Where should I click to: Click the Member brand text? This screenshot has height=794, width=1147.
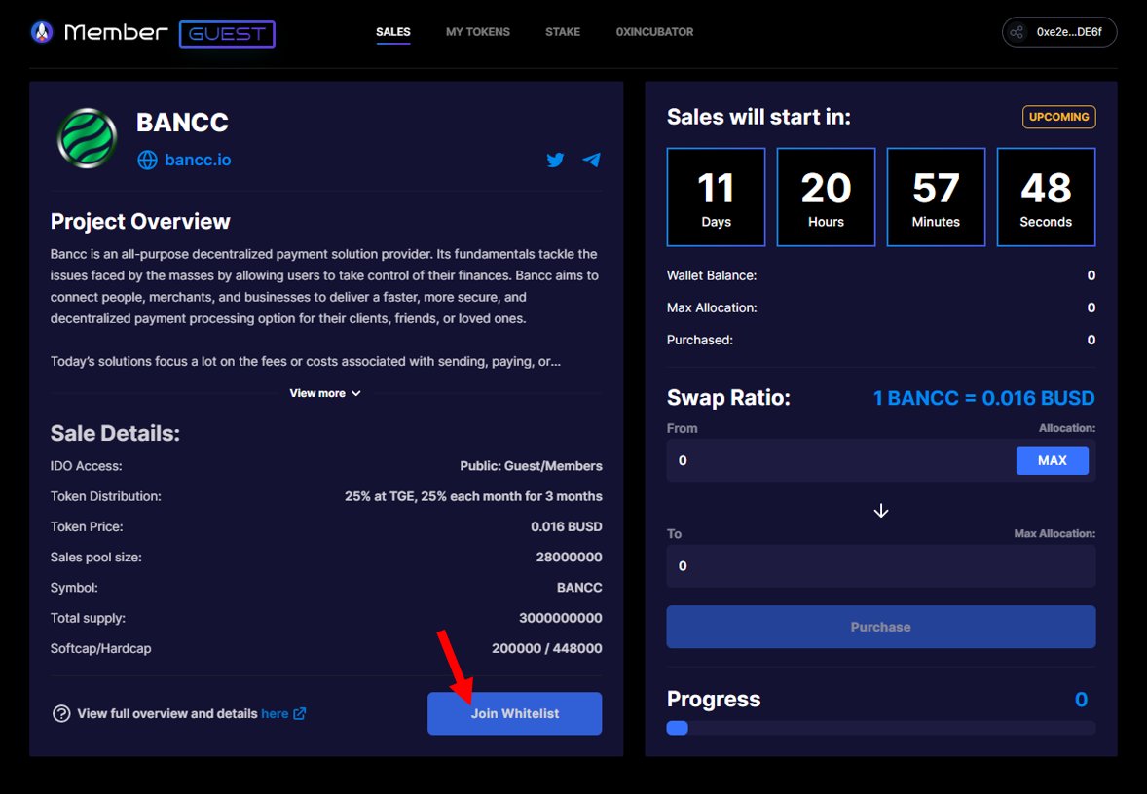coord(116,32)
